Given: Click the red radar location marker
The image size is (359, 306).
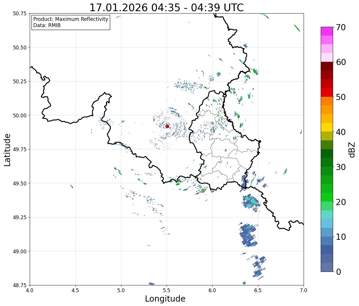Looking at the screenshot, I should 167,126.
